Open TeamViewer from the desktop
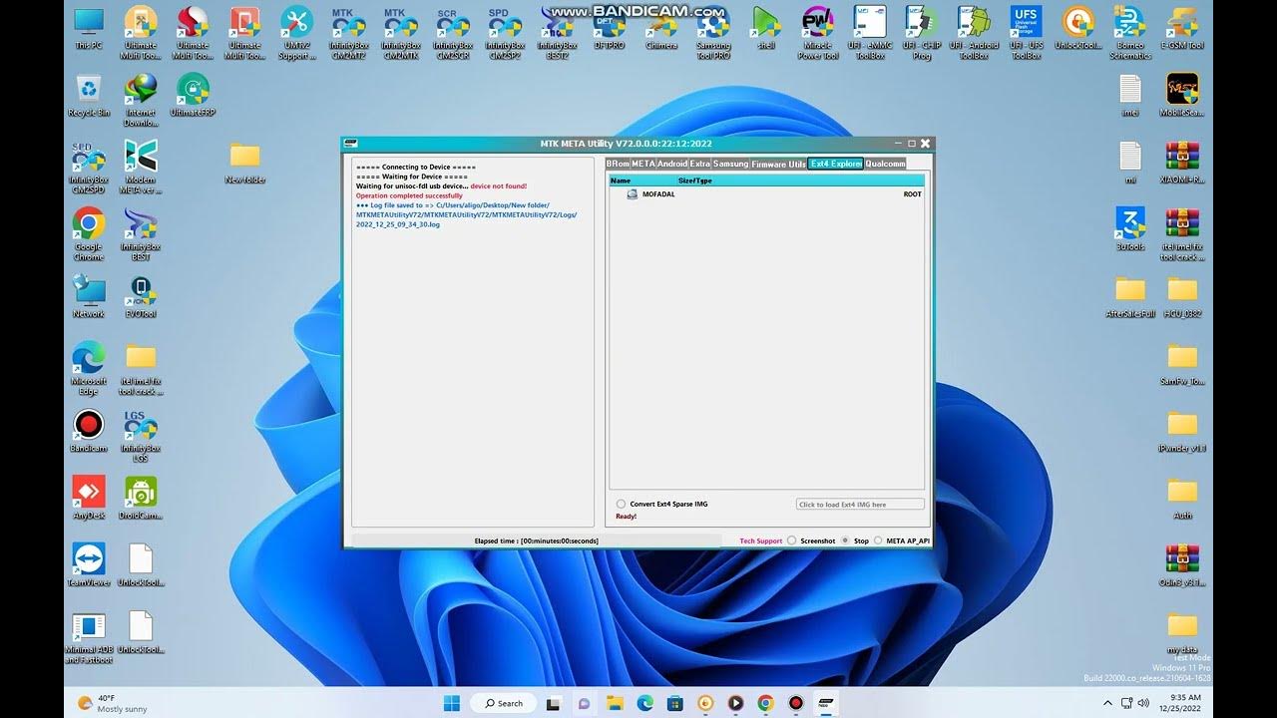Viewport: 1277px width, 718px height. tap(89, 564)
